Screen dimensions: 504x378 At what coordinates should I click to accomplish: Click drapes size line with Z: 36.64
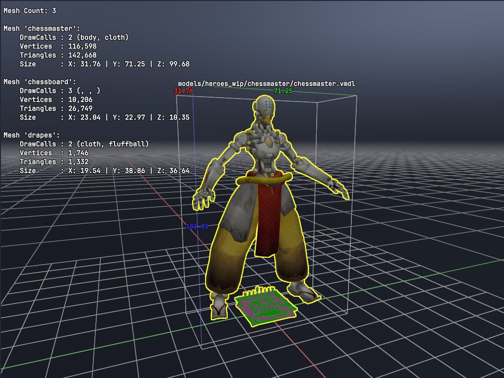point(104,171)
